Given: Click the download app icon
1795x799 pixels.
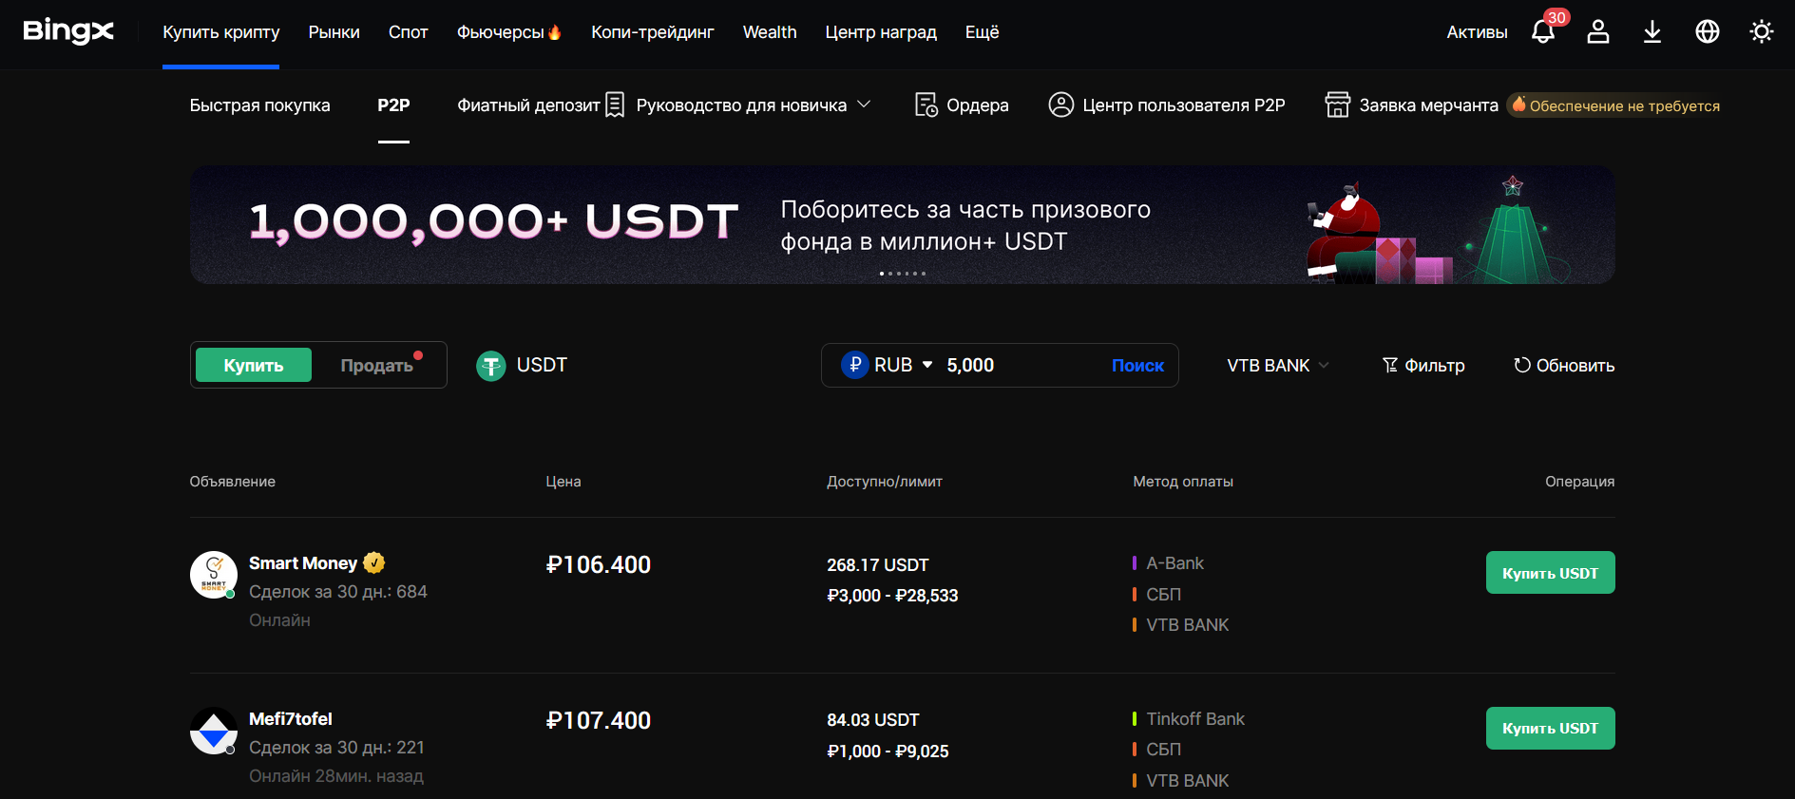Looking at the screenshot, I should click(1652, 32).
